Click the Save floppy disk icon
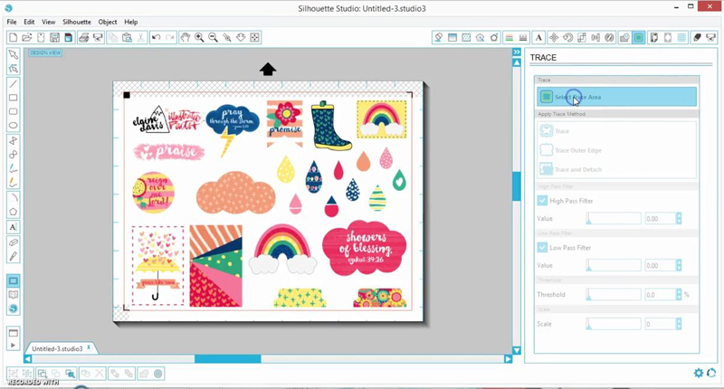Screen dimensions: 724x389 (54, 37)
